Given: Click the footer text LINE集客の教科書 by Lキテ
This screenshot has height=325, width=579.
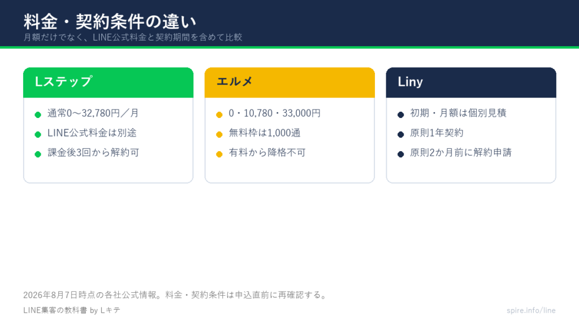Looking at the screenshot, I should [x=72, y=310].
